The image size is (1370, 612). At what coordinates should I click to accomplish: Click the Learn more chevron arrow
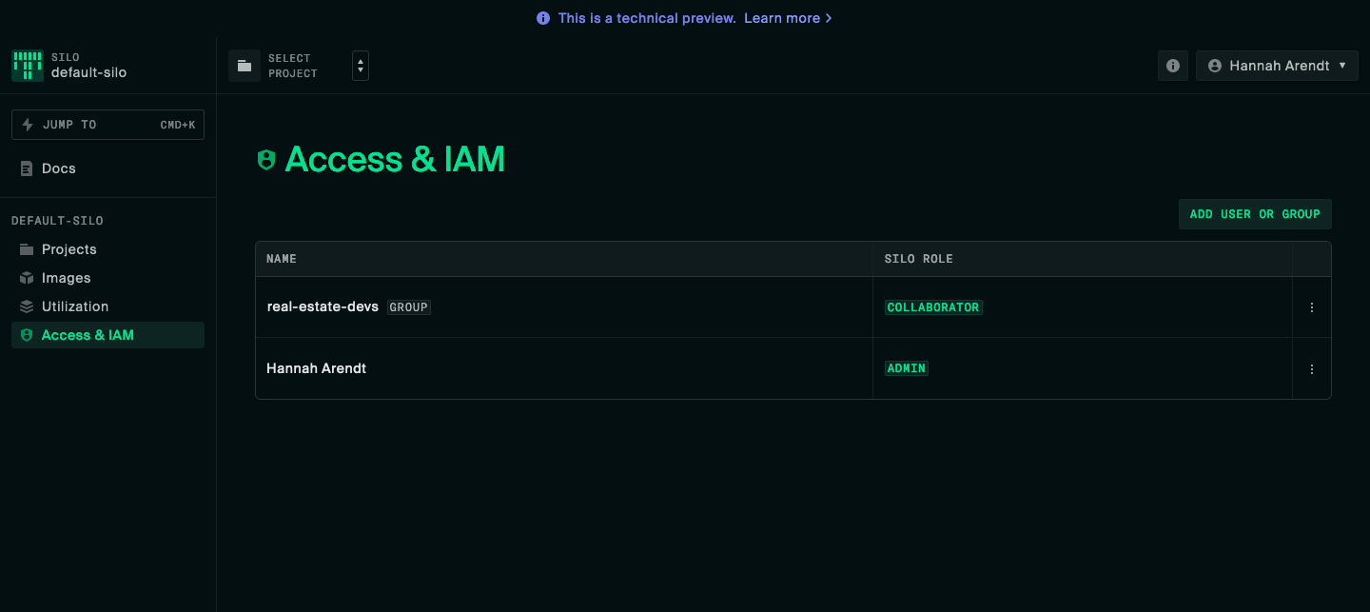pyautogui.click(x=829, y=17)
